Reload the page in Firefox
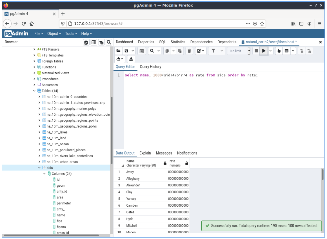Screen dimensions: 327x239 (24, 24)
